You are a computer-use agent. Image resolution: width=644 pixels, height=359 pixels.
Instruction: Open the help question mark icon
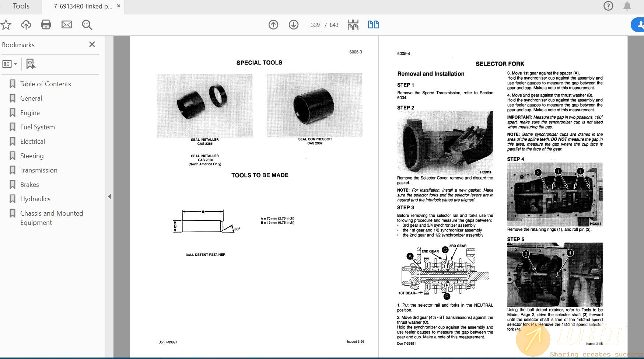coord(608,6)
